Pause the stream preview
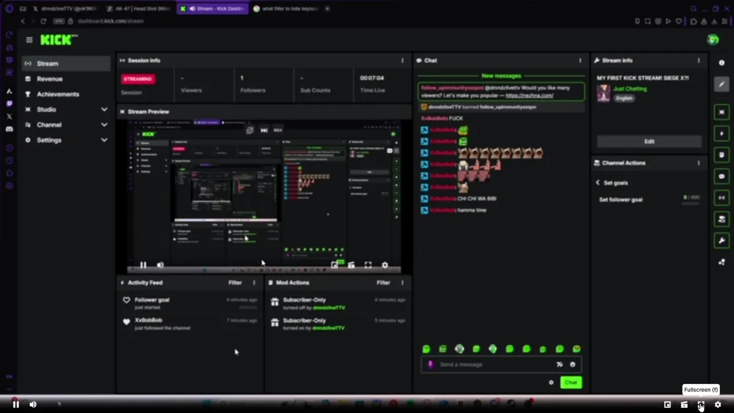Screen dimensions: 734x413 point(143,265)
